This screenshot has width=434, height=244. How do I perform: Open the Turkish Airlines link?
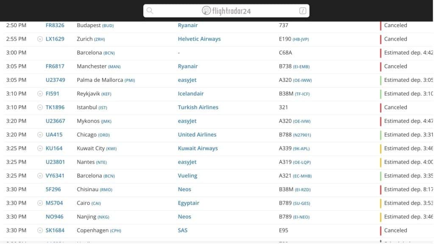[198, 108]
